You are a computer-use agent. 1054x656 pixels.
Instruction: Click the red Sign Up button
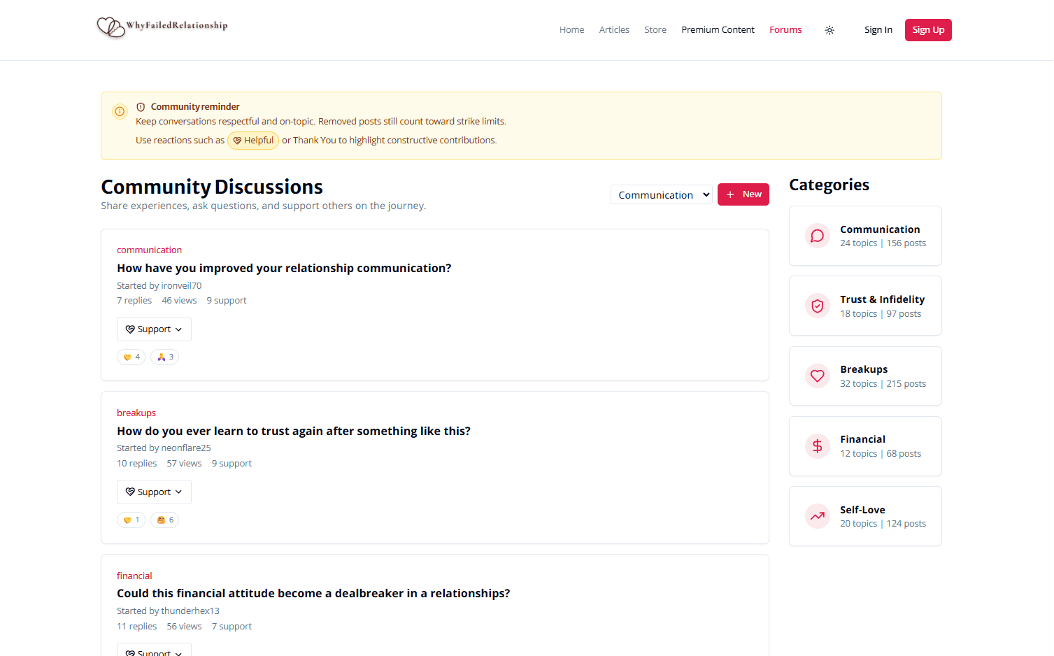pyautogui.click(x=928, y=30)
